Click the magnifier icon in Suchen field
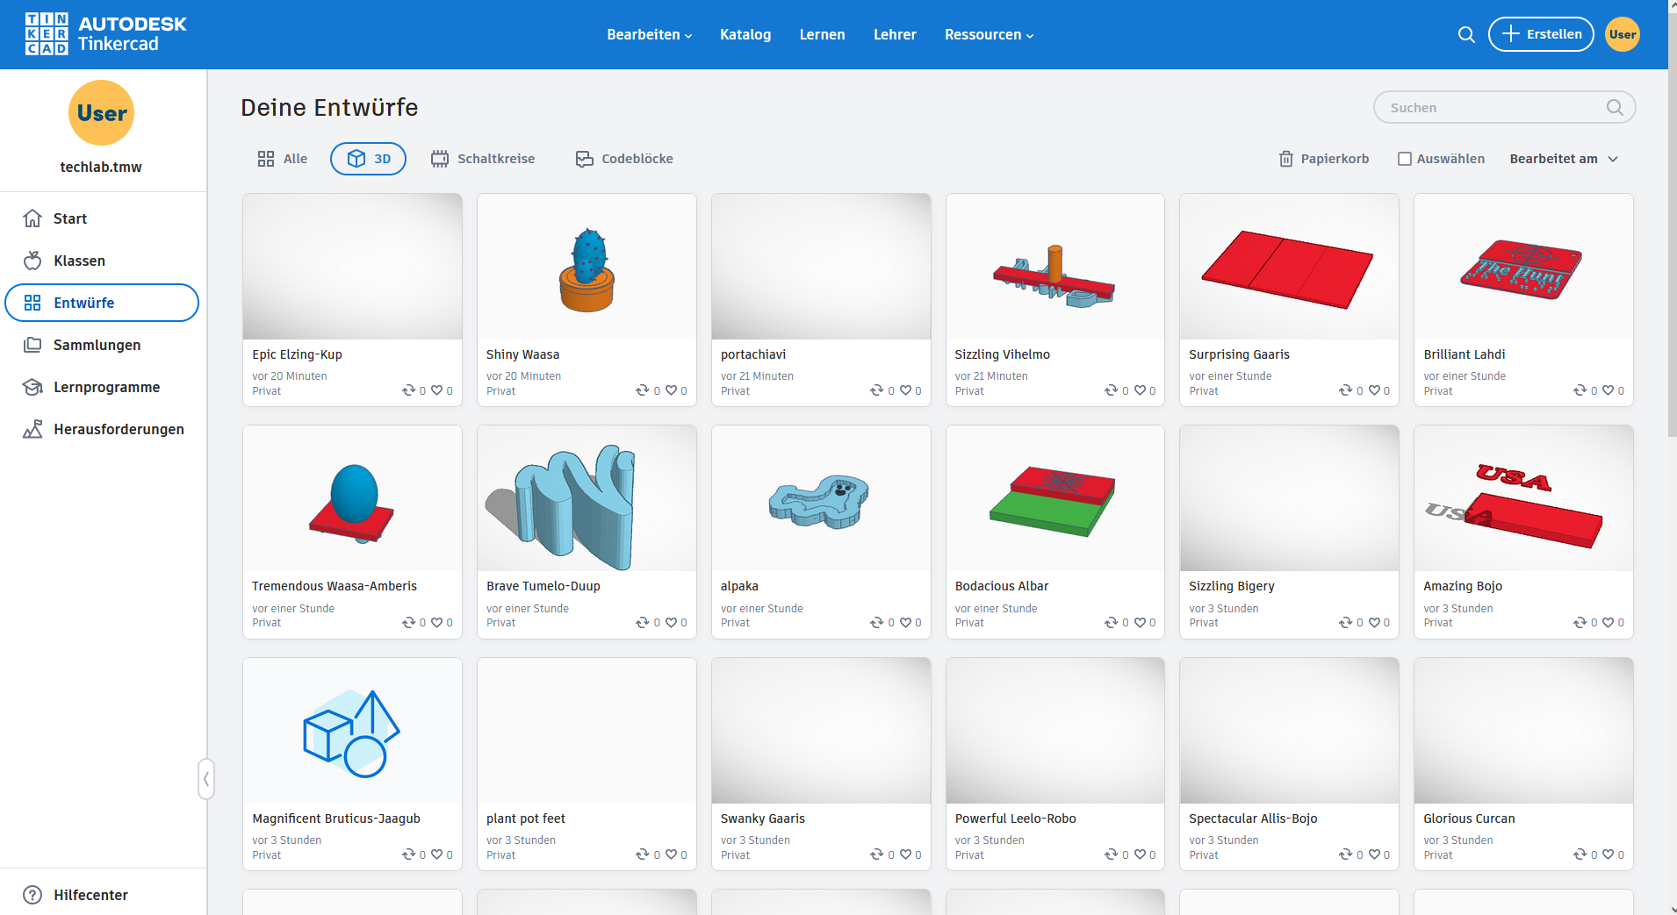Screen dimensions: 1677x915 1615,107
